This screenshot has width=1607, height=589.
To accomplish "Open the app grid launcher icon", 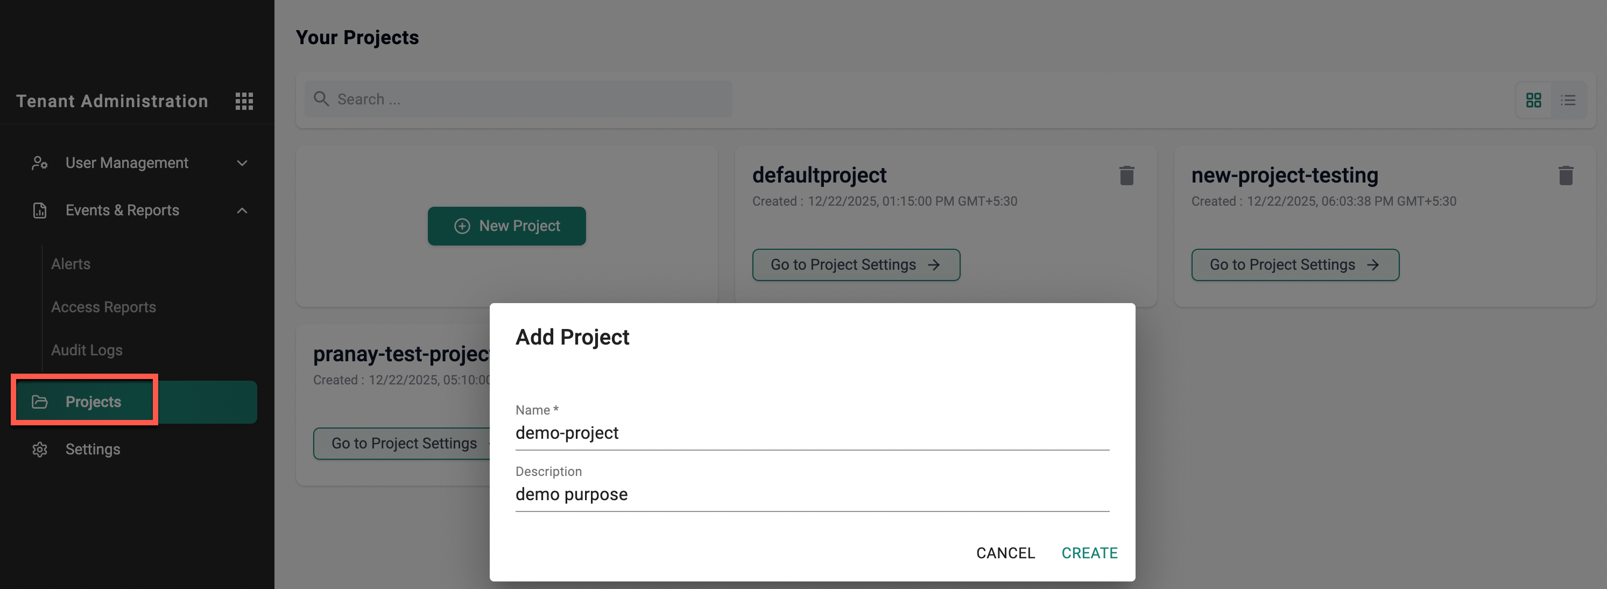I will 244,101.
